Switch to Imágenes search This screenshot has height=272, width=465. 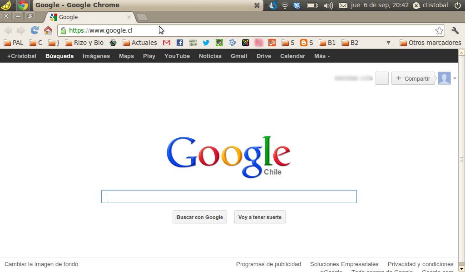pos(96,56)
